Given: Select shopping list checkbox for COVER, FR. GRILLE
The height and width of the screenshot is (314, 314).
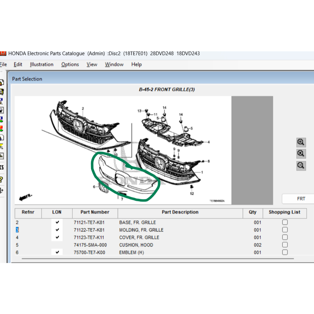Looking at the screenshot, I should 285,237.
